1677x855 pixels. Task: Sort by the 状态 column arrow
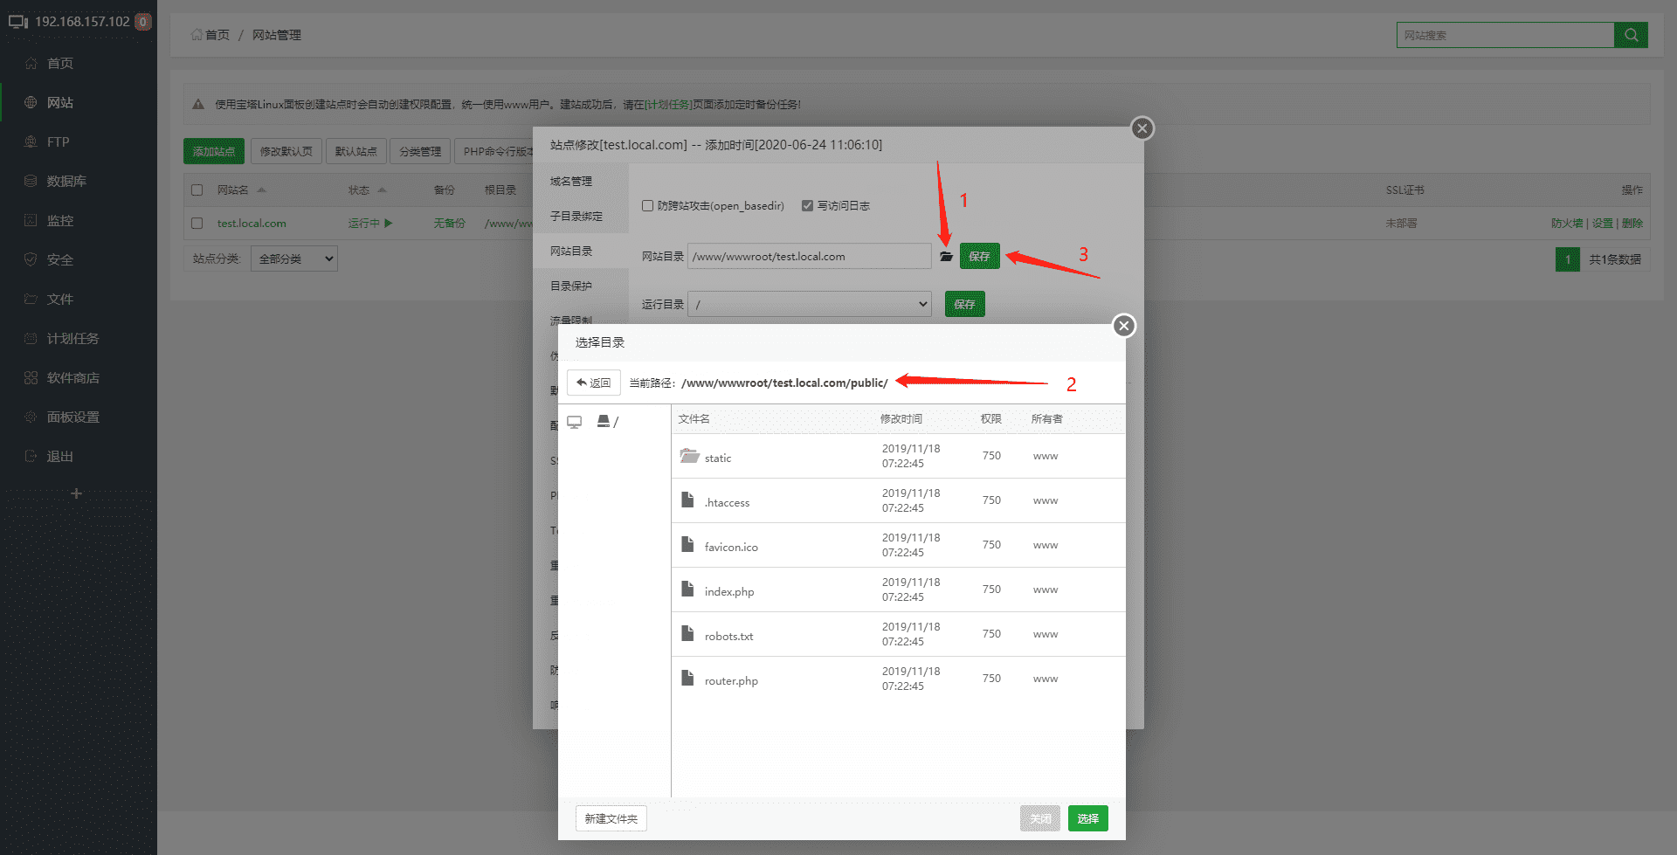382,190
